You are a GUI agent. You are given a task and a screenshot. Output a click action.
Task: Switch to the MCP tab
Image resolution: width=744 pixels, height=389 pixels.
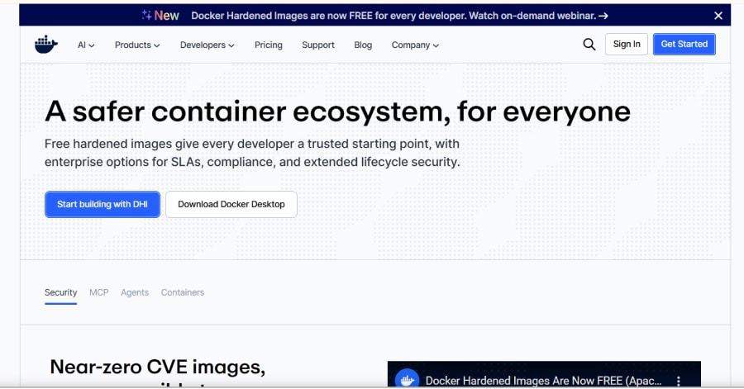click(x=98, y=292)
